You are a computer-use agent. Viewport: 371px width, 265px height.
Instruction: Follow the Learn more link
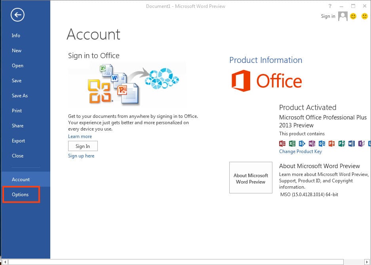80,136
